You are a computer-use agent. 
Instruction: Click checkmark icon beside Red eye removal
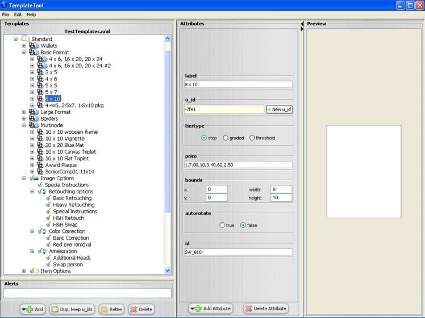click(48, 244)
